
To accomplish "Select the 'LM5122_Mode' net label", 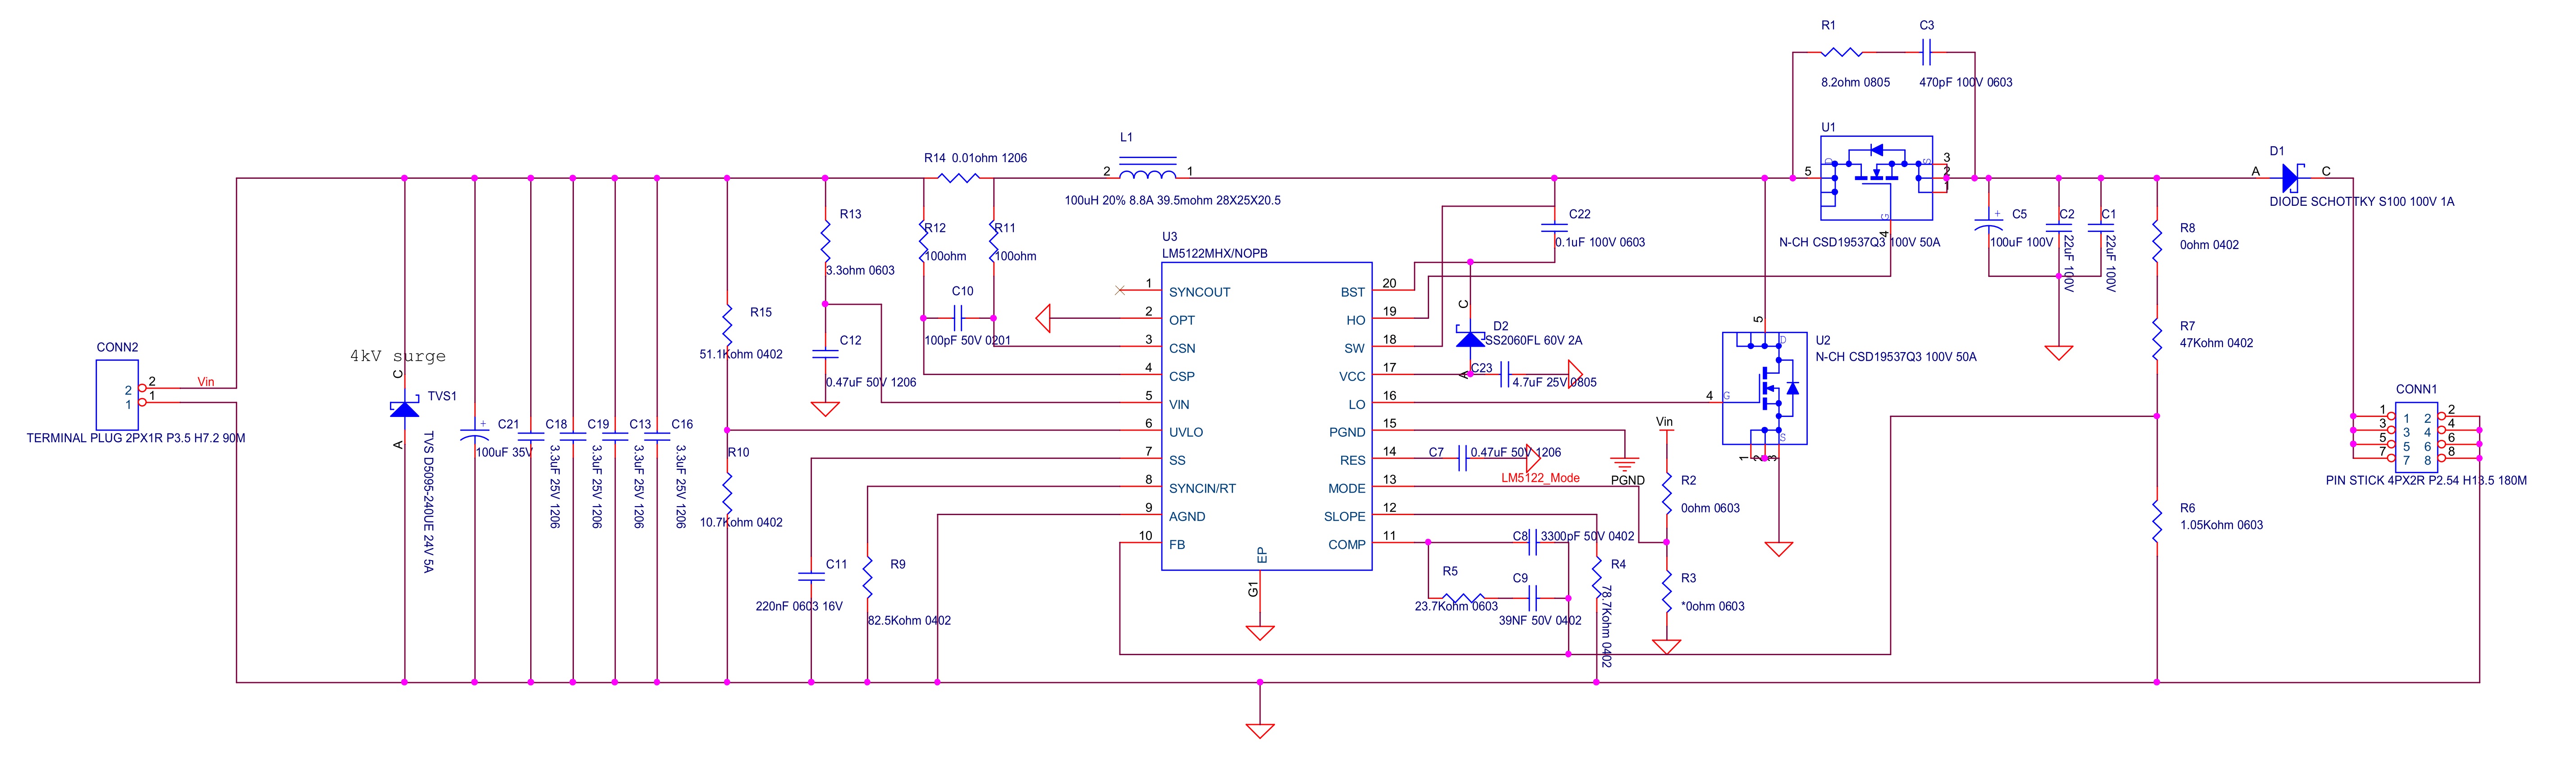I will click(1540, 478).
